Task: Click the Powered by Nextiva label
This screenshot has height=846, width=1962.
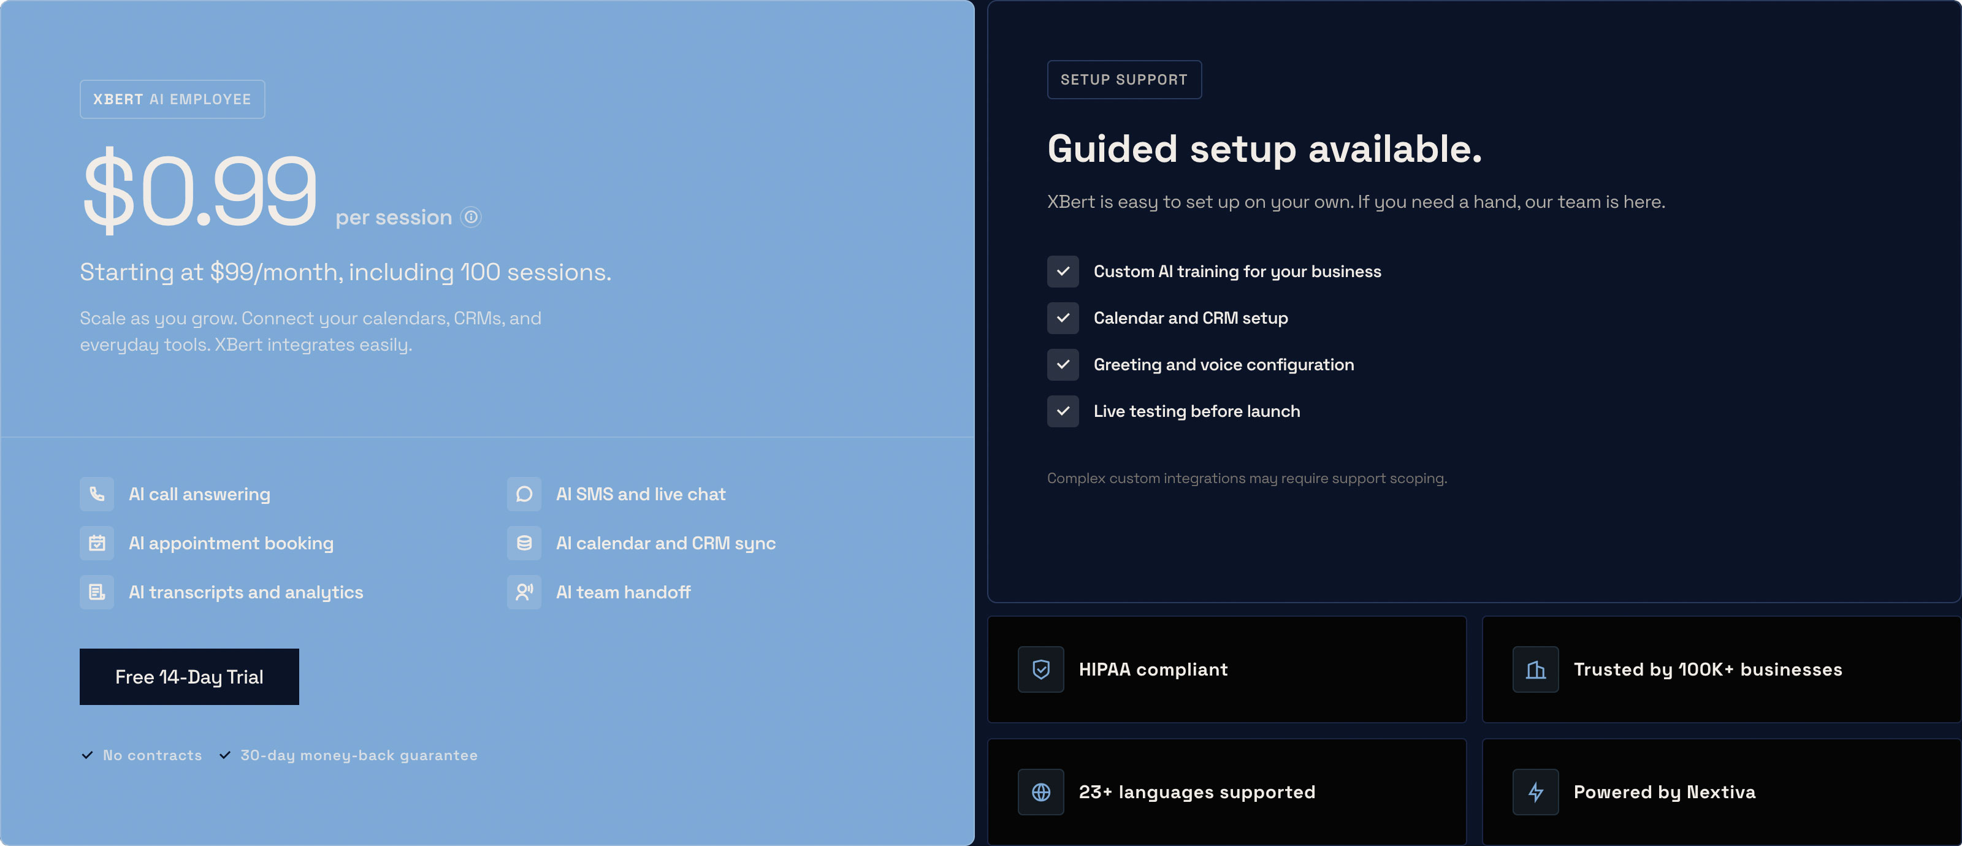Action: point(1665,793)
